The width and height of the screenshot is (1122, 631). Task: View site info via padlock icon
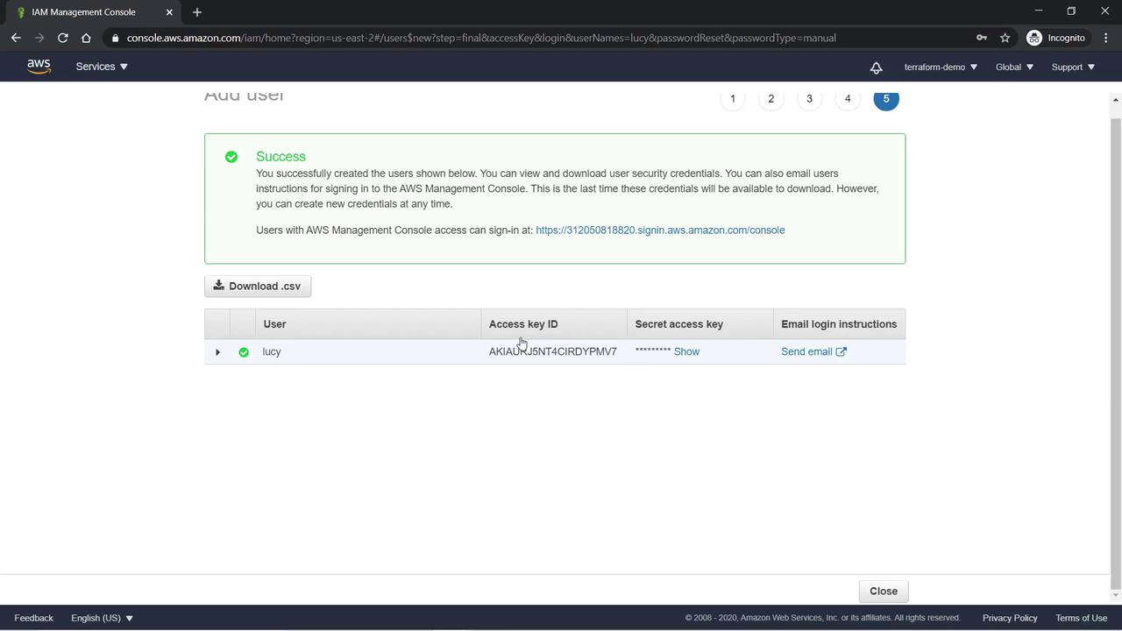[115, 38]
